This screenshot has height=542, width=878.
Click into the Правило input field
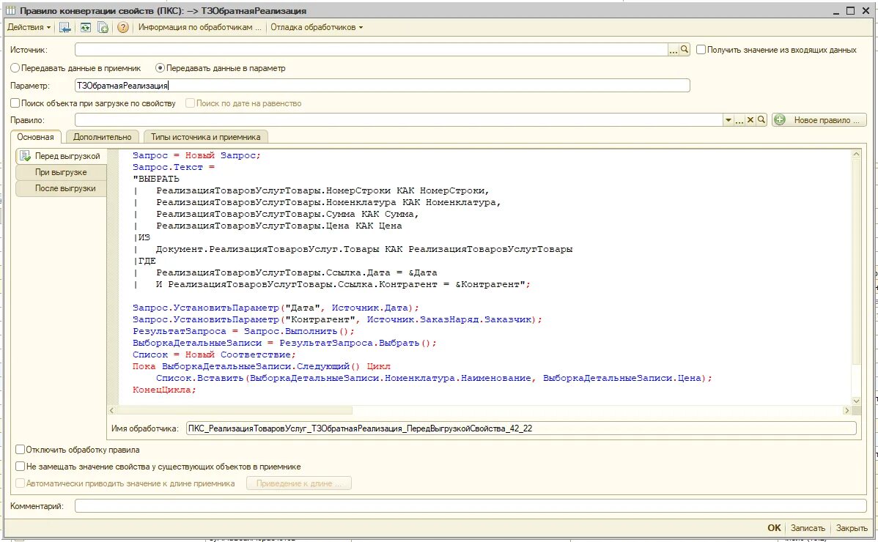pos(399,119)
